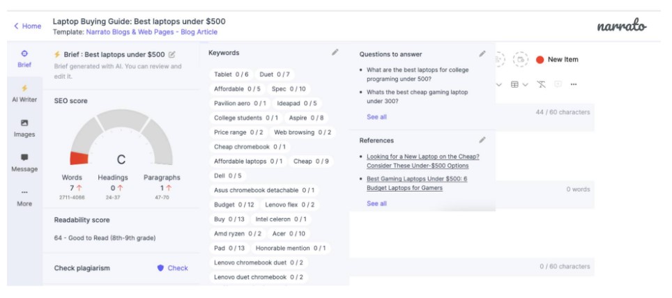
Task: Click the clear formatting icon
Action: [542, 84]
